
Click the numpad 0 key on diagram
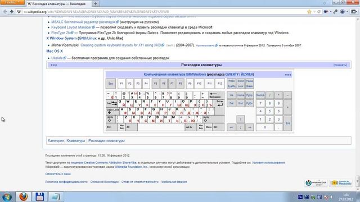click(x=265, y=127)
